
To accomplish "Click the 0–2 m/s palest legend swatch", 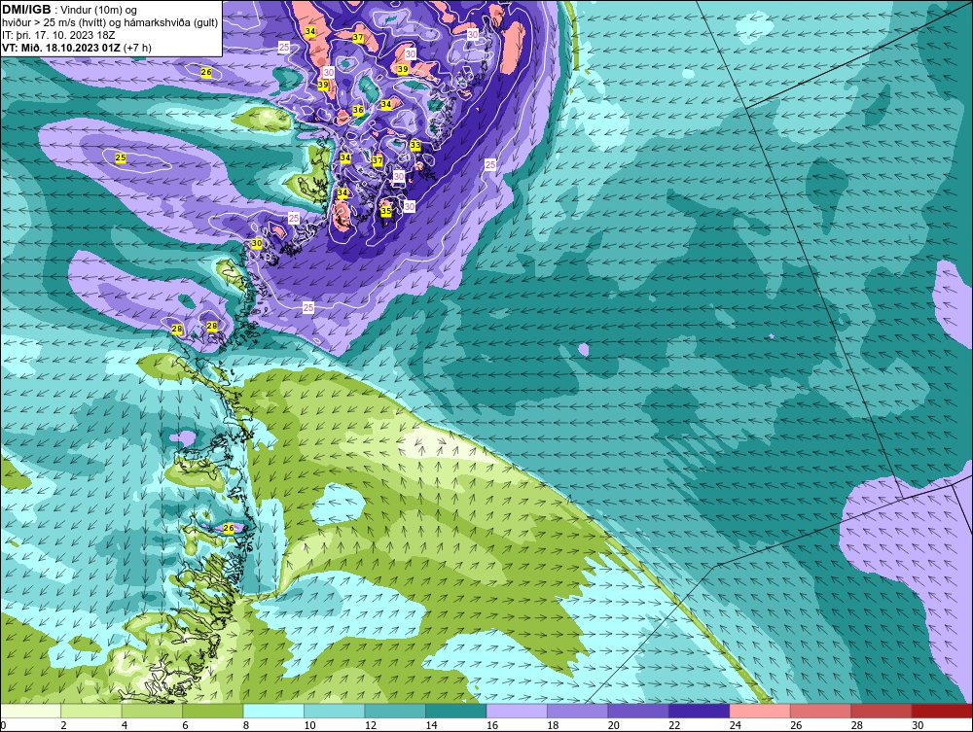I will point(30,711).
